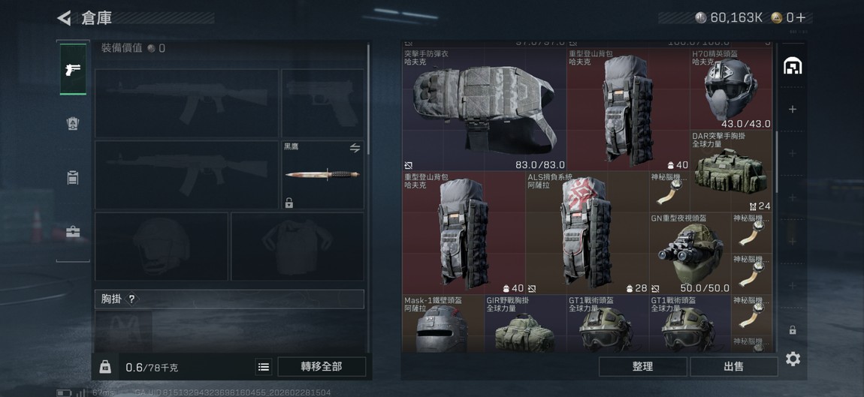This screenshot has width=864, height=397.
Task: Select the weapons tab with pistol icon
Action: (73, 69)
